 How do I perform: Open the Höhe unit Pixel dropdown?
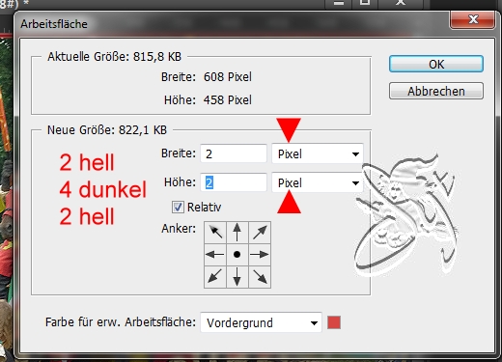pyautogui.click(x=318, y=182)
